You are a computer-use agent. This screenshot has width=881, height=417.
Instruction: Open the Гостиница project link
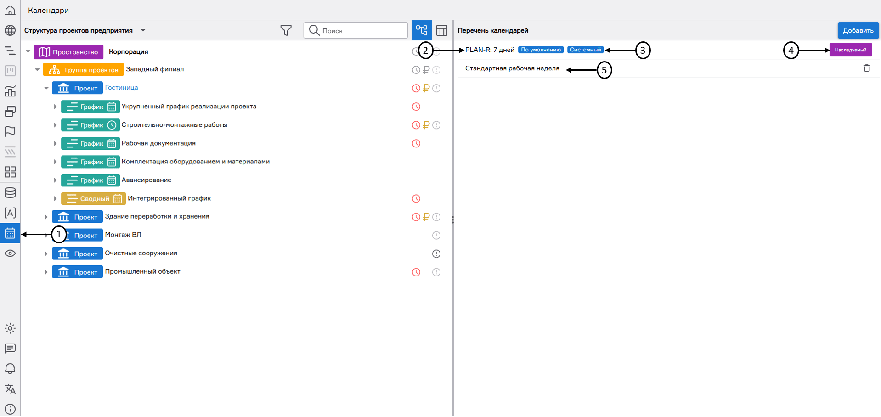click(121, 87)
